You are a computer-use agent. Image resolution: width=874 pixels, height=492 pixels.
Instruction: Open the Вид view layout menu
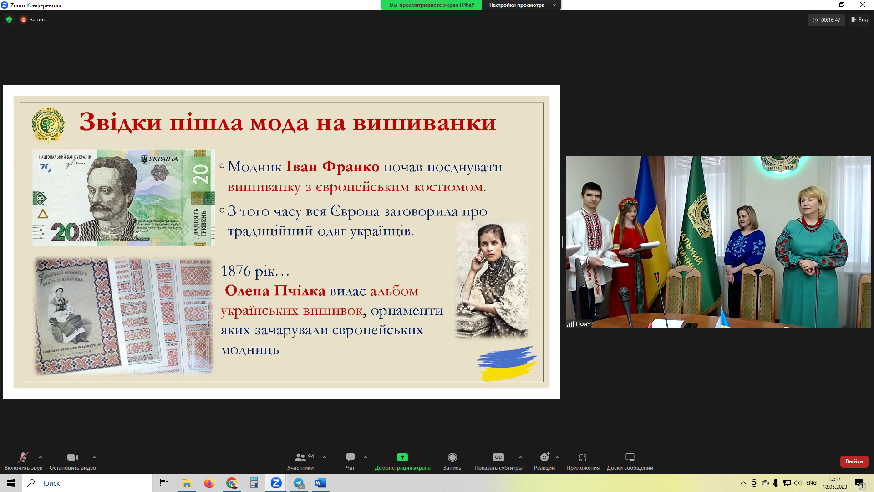[859, 20]
